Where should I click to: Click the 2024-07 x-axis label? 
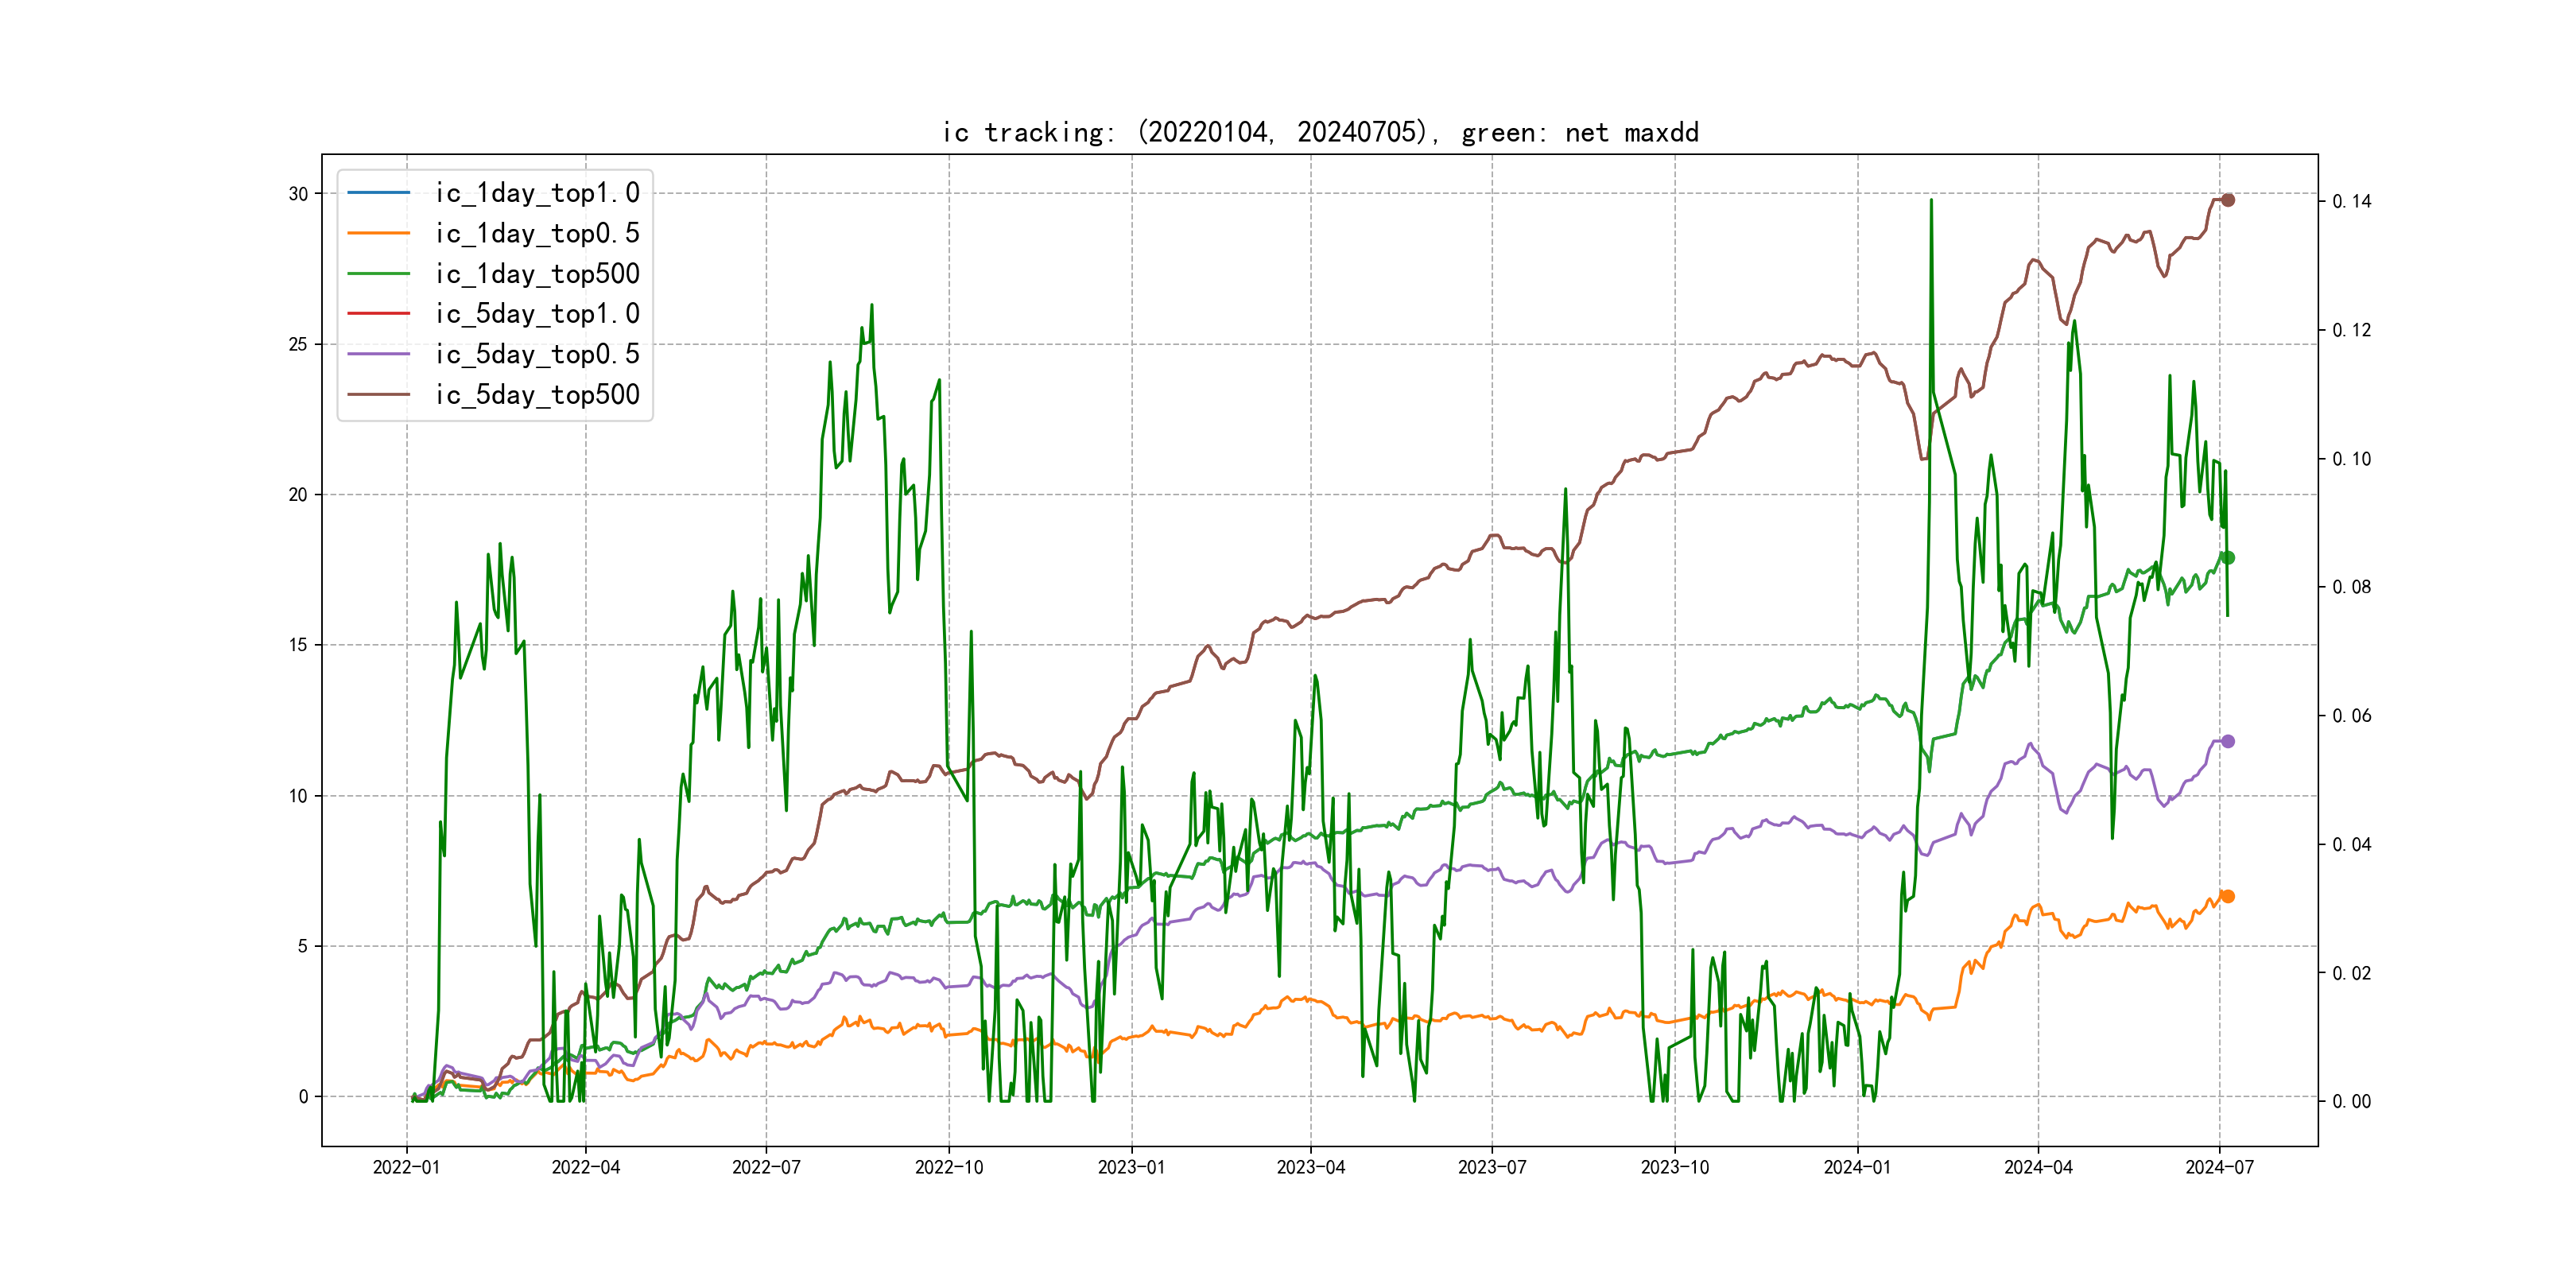pos(2219,1167)
